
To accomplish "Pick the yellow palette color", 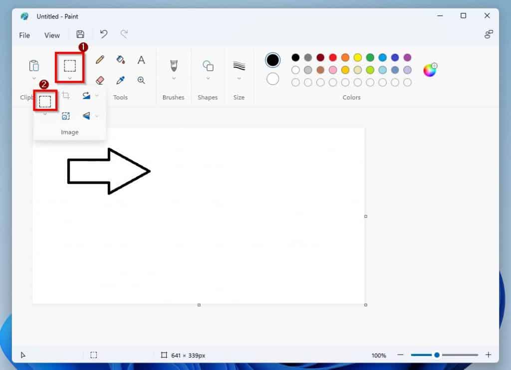I will [357, 58].
